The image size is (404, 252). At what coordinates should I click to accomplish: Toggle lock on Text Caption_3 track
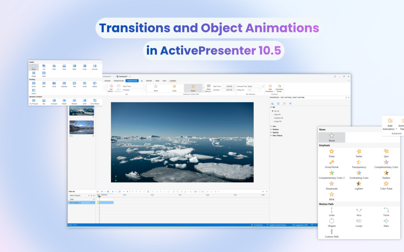tap(94, 203)
